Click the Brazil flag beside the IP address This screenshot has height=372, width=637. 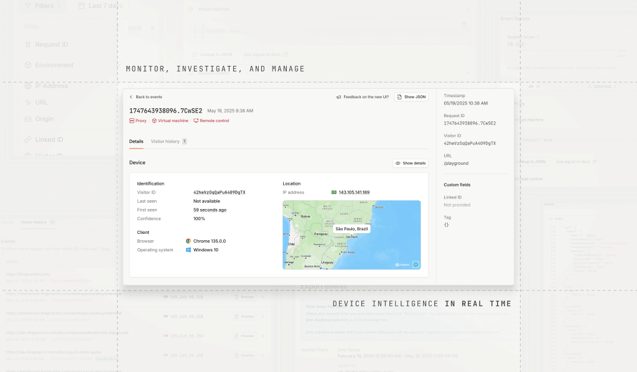(334, 192)
